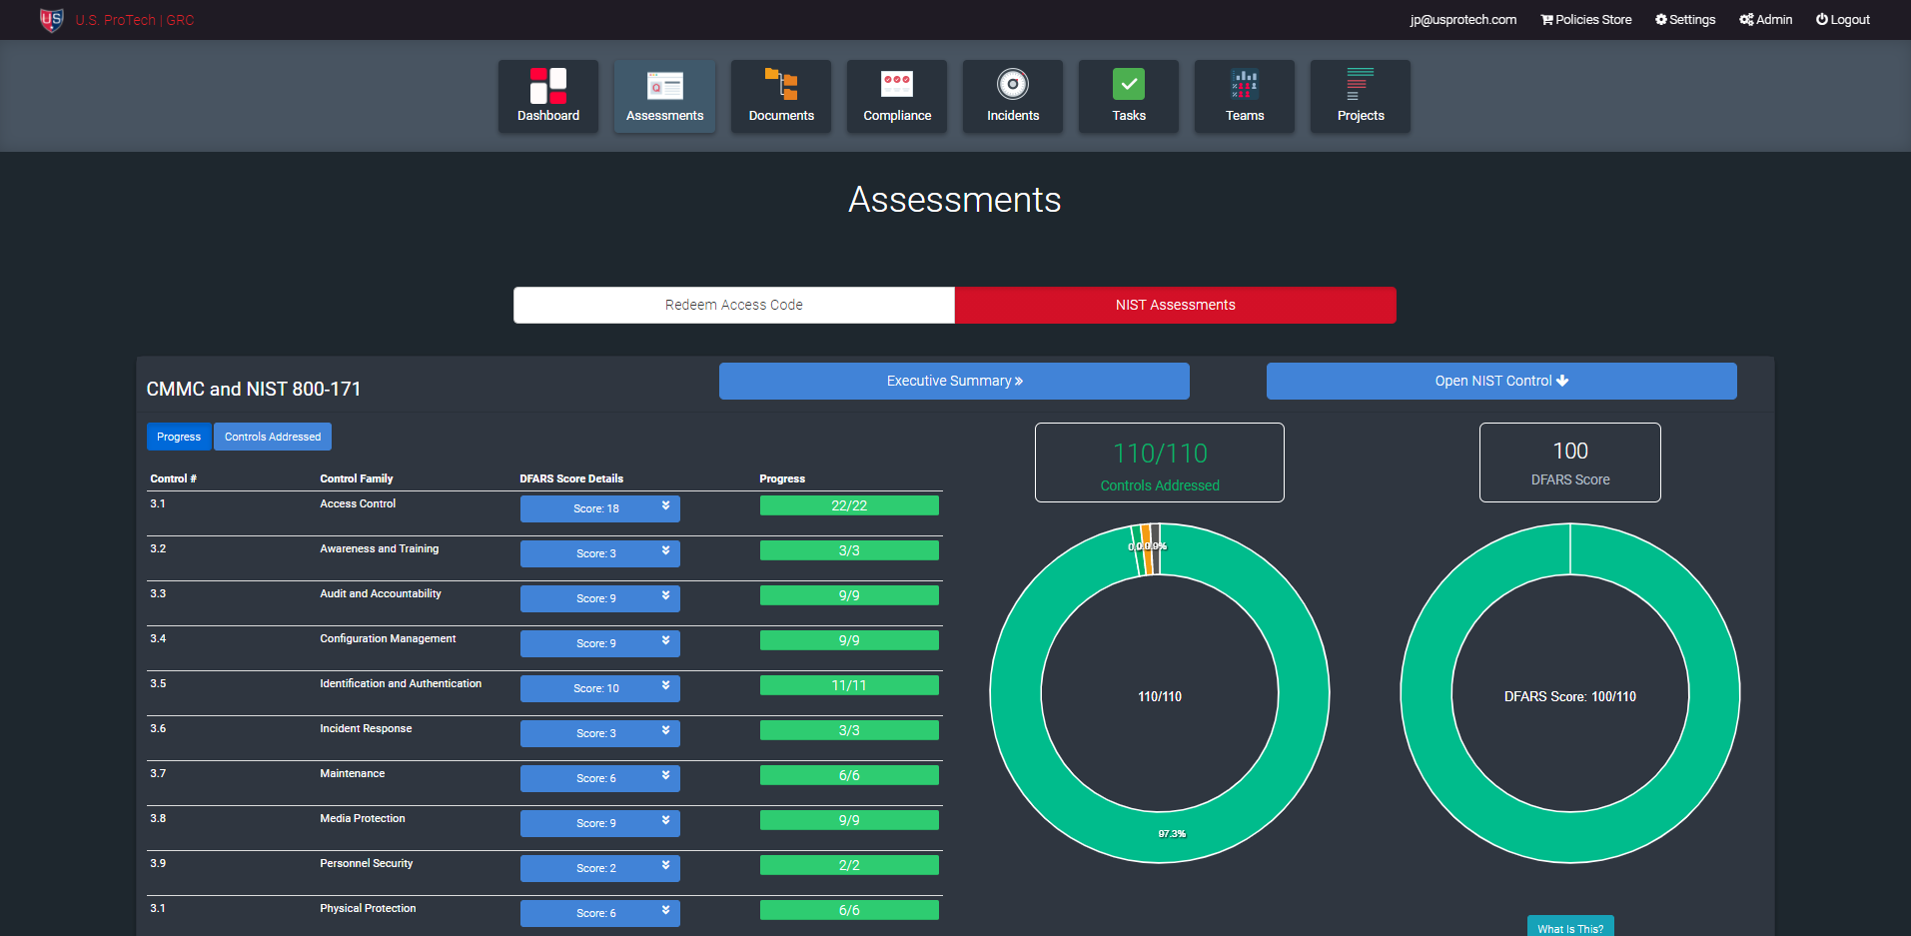Click 'Physical Protection' family text
Image resolution: width=1911 pixels, height=936 pixels.
pyautogui.click(x=368, y=908)
